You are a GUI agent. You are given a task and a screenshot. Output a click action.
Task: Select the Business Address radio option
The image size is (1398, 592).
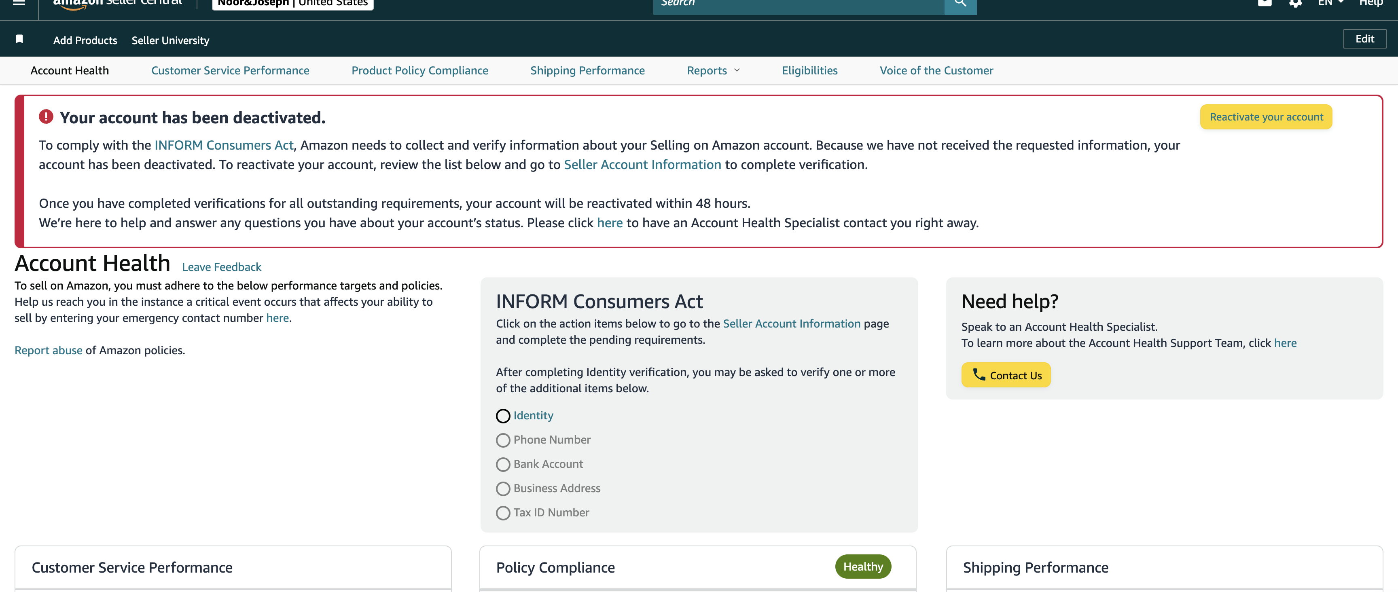click(503, 489)
